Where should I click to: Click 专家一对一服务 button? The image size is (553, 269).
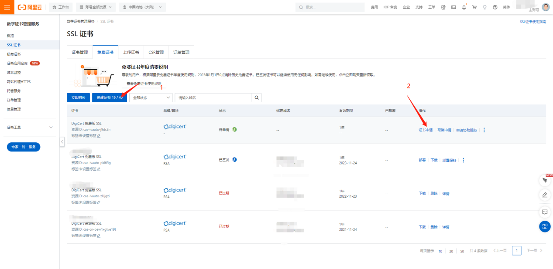[x=24, y=147]
